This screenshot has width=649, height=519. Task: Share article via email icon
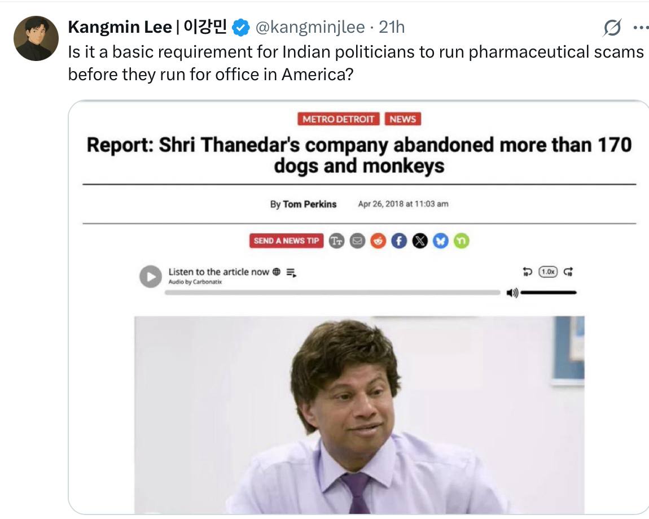(x=357, y=241)
